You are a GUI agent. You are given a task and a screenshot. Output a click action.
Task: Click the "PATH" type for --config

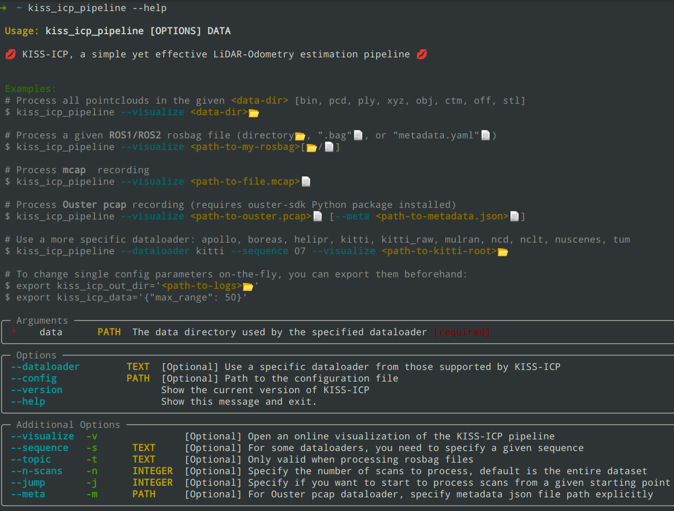click(138, 378)
